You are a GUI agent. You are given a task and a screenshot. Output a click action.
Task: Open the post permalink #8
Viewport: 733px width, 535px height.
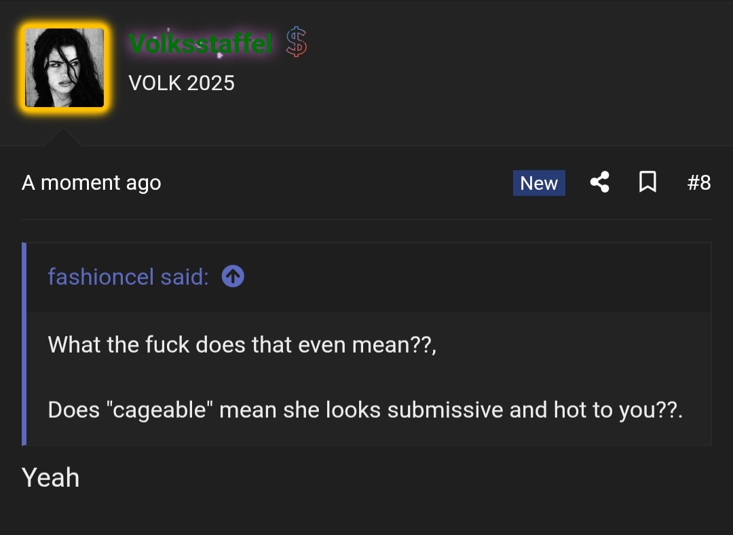(x=698, y=182)
